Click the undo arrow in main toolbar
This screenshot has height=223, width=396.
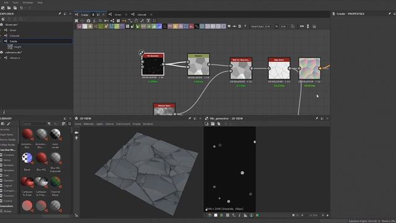click(x=21, y=8)
